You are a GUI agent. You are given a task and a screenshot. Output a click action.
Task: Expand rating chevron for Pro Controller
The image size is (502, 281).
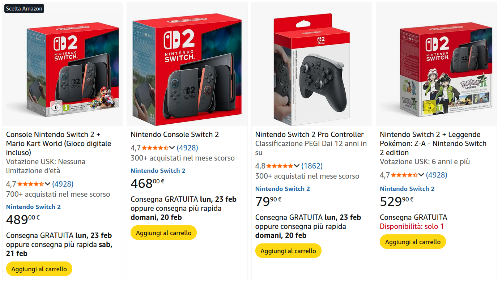pyautogui.click(x=297, y=166)
